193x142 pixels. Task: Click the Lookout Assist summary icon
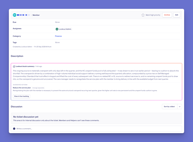(x=14, y=66)
